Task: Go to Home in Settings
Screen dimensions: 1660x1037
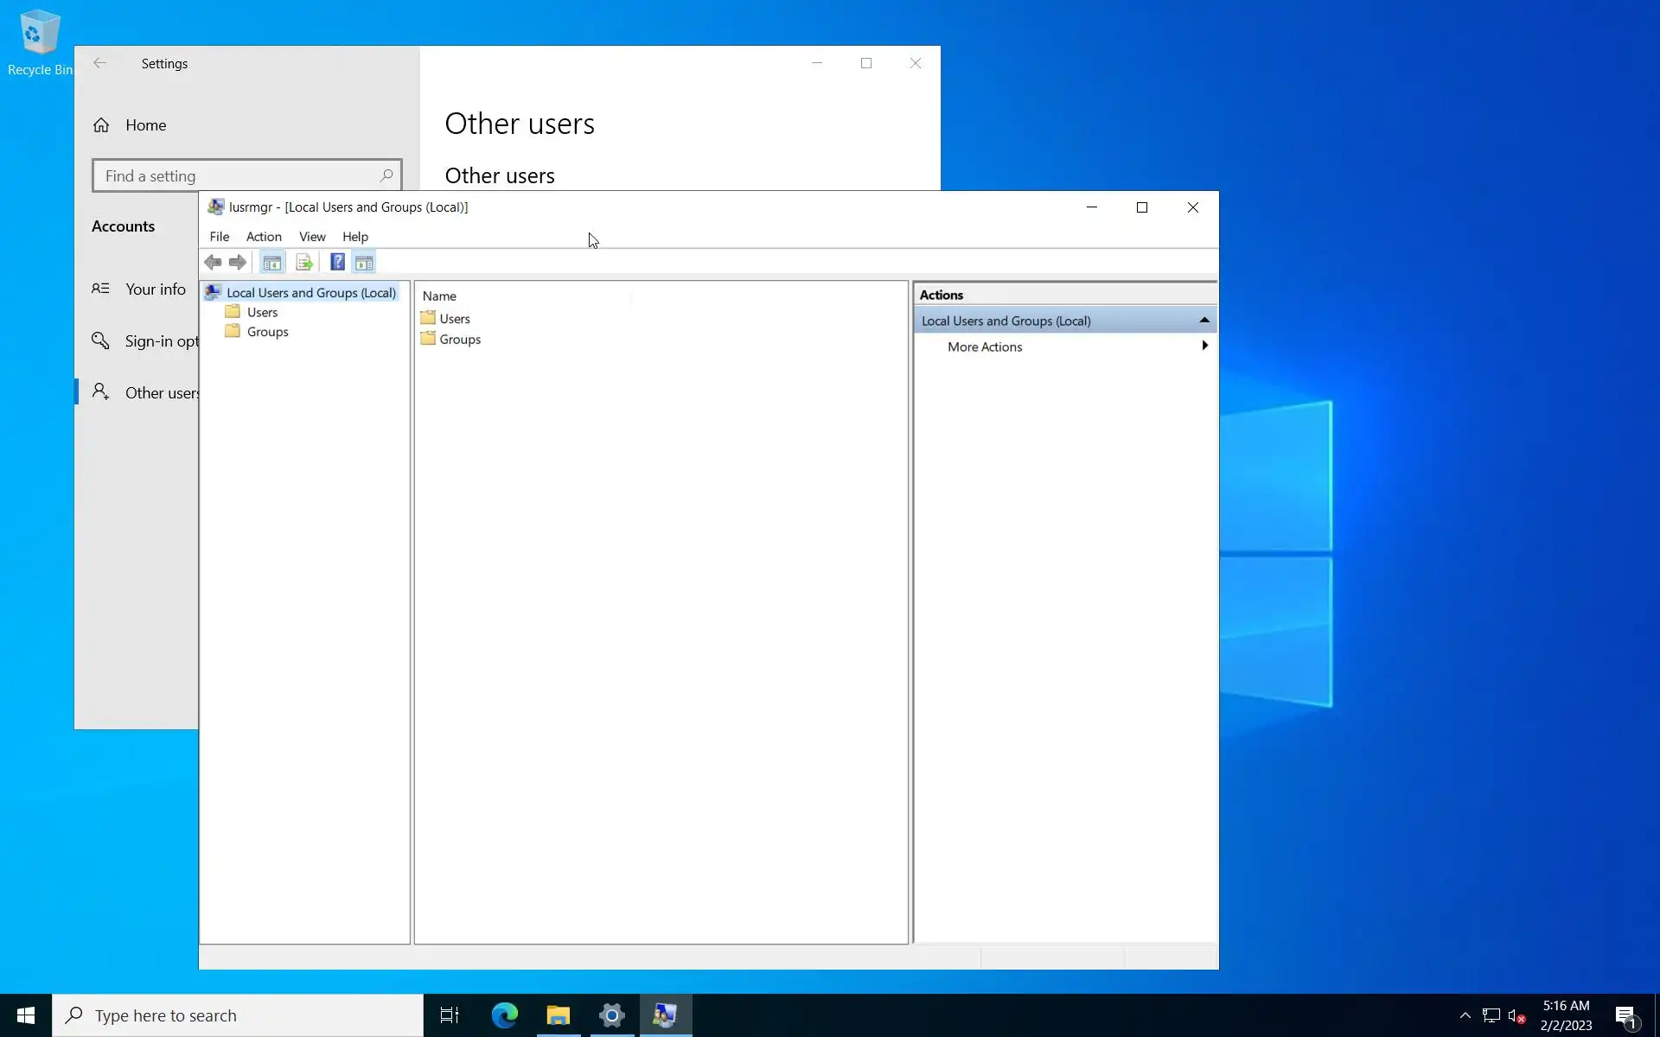Action: tap(145, 125)
